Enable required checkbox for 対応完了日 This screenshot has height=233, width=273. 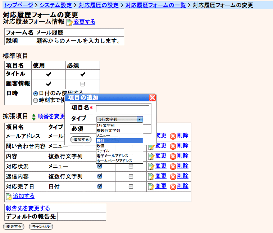click(x=131, y=186)
